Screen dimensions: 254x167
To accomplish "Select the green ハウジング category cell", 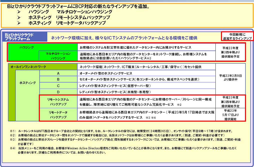I will [27, 47].
